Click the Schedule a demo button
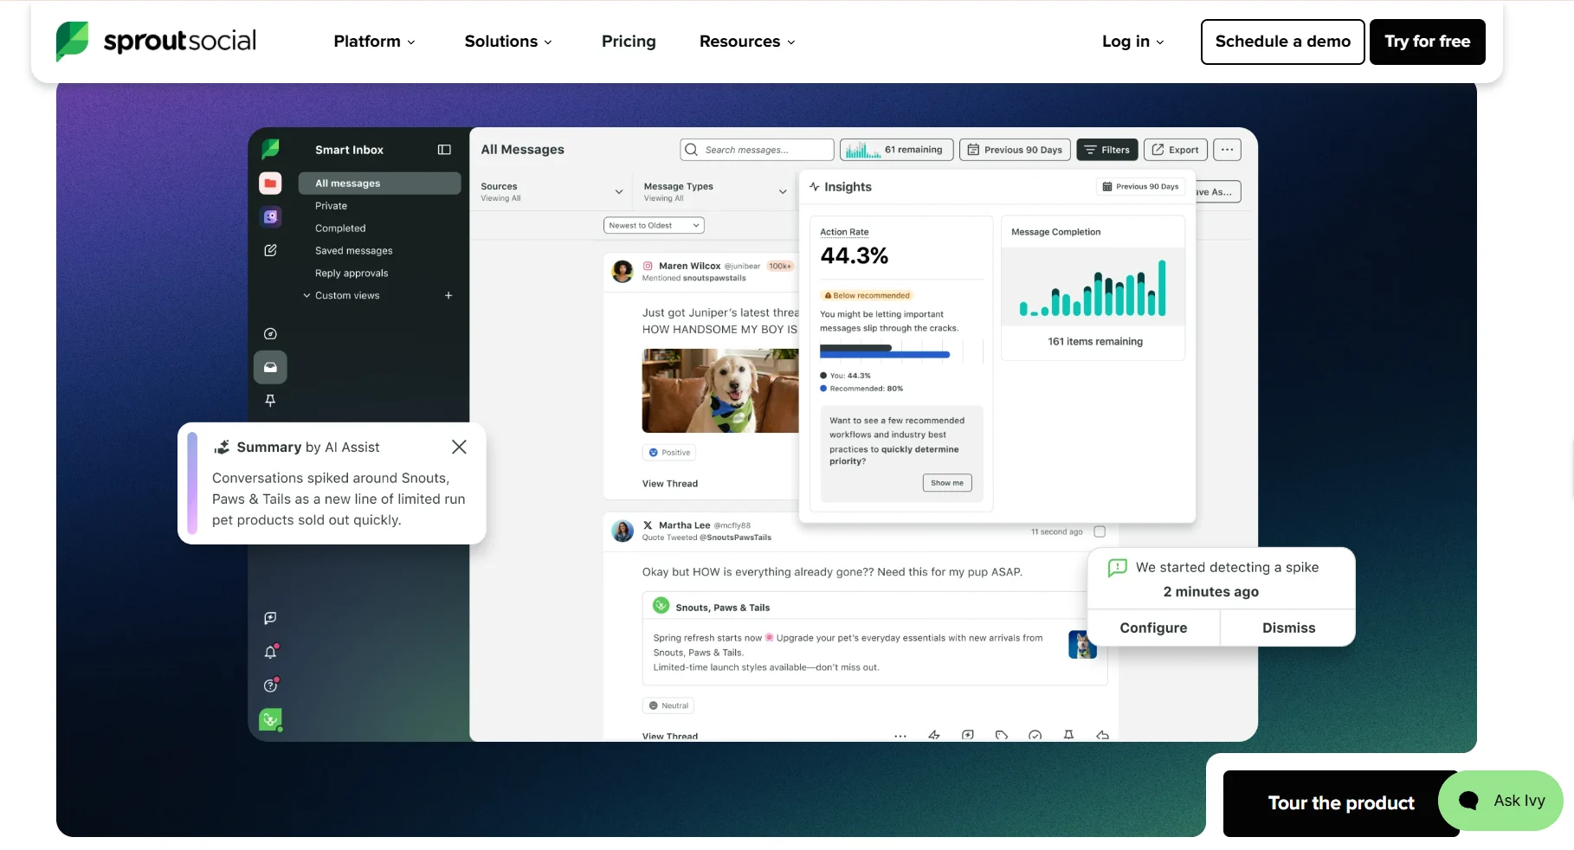Viewport: 1574px width, 850px height. click(1282, 42)
